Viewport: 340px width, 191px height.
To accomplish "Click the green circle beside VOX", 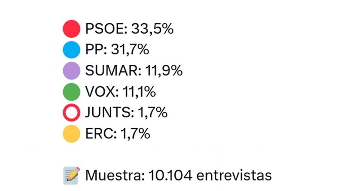I will click(x=71, y=92).
